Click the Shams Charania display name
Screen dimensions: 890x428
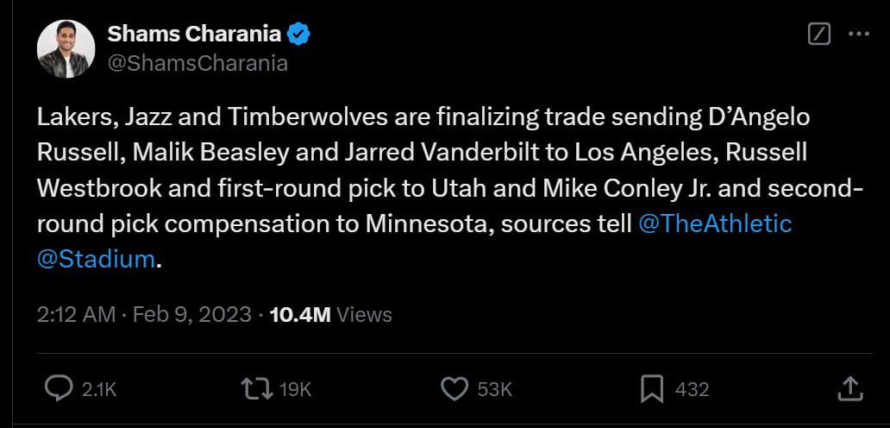[x=194, y=35]
